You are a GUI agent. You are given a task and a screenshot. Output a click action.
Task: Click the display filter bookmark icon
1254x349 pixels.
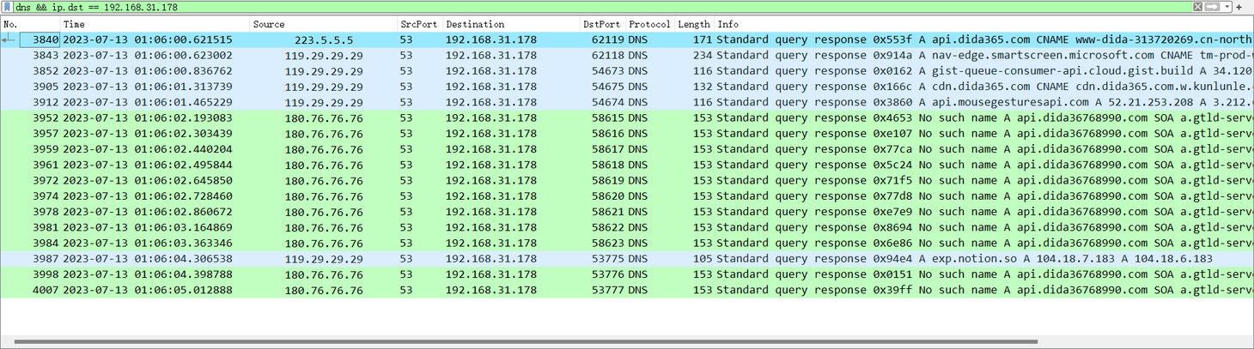(x=7, y=7)
